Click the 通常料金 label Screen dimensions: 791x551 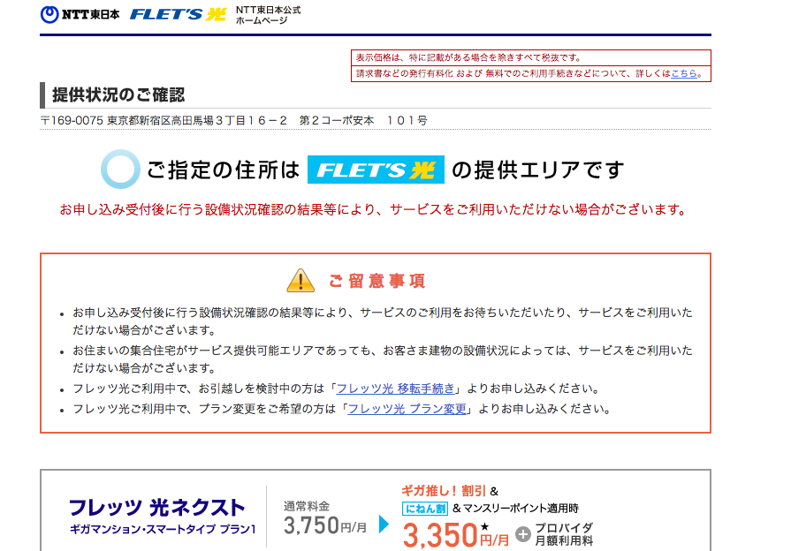(306, 506)
